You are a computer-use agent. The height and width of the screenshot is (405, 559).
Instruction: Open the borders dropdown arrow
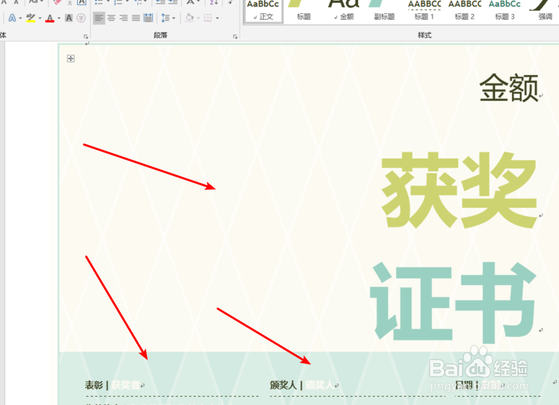[217, 17]
